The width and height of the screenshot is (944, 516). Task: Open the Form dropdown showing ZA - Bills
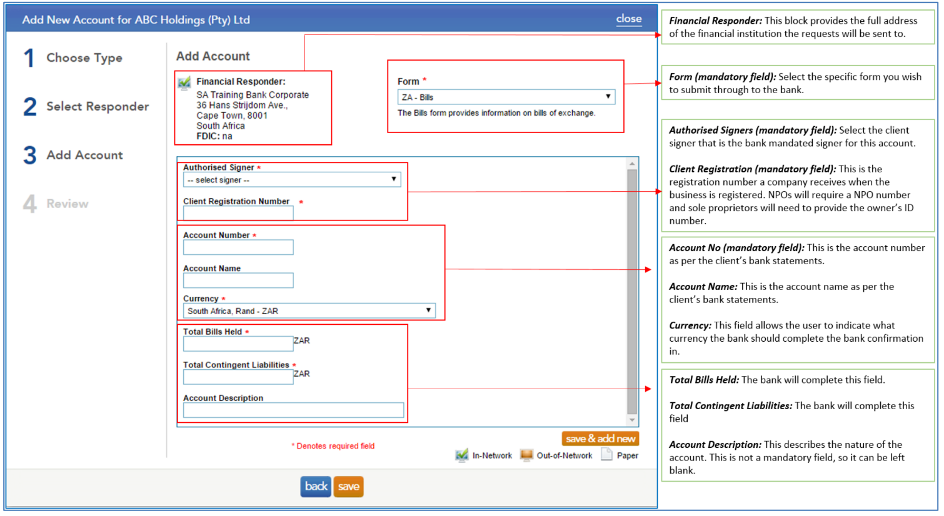point(506,97)
